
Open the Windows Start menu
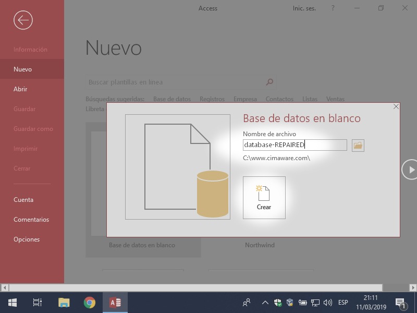coord(12,303)
